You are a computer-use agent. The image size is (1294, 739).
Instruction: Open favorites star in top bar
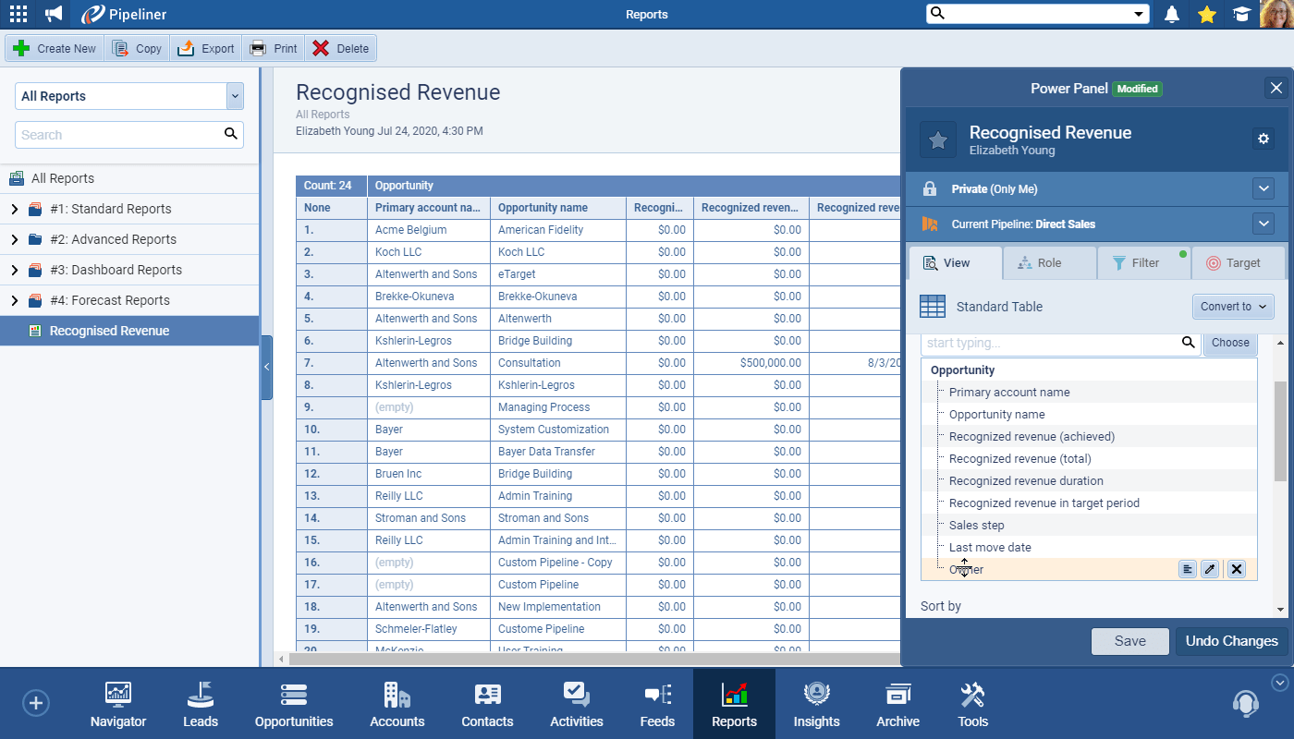(x=1206, y=14)
